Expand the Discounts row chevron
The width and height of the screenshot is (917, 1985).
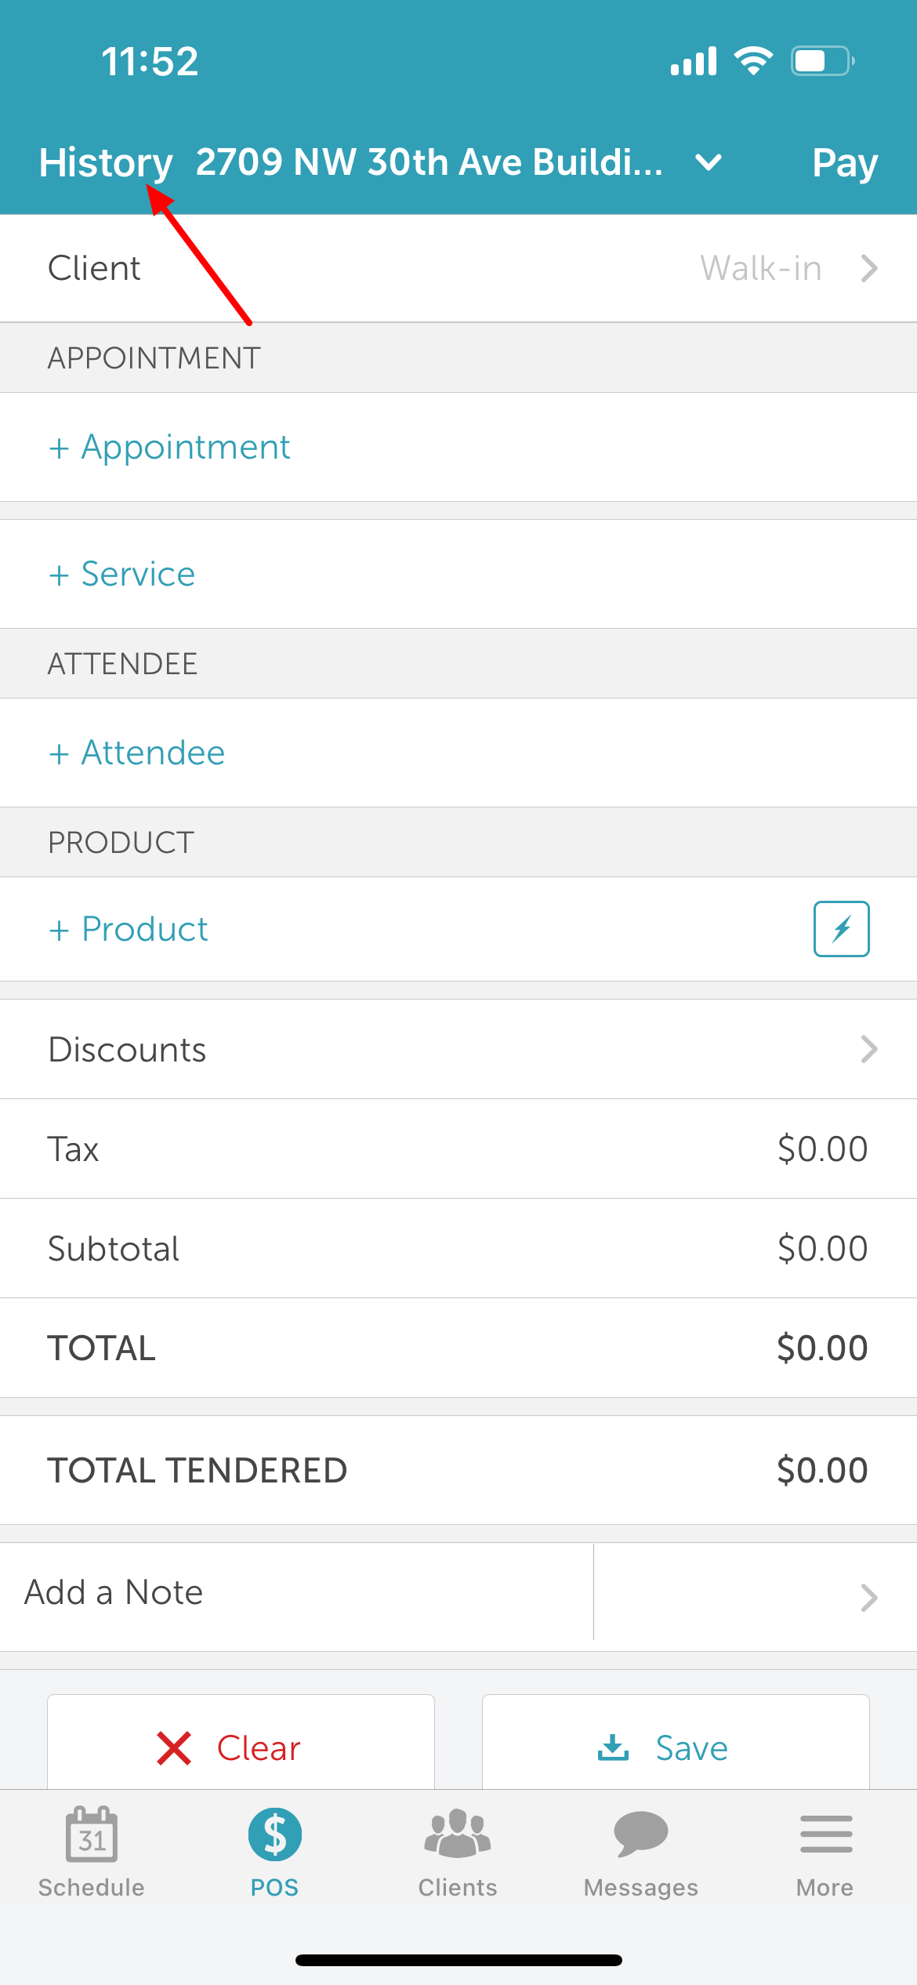(x=868, y=1049)
